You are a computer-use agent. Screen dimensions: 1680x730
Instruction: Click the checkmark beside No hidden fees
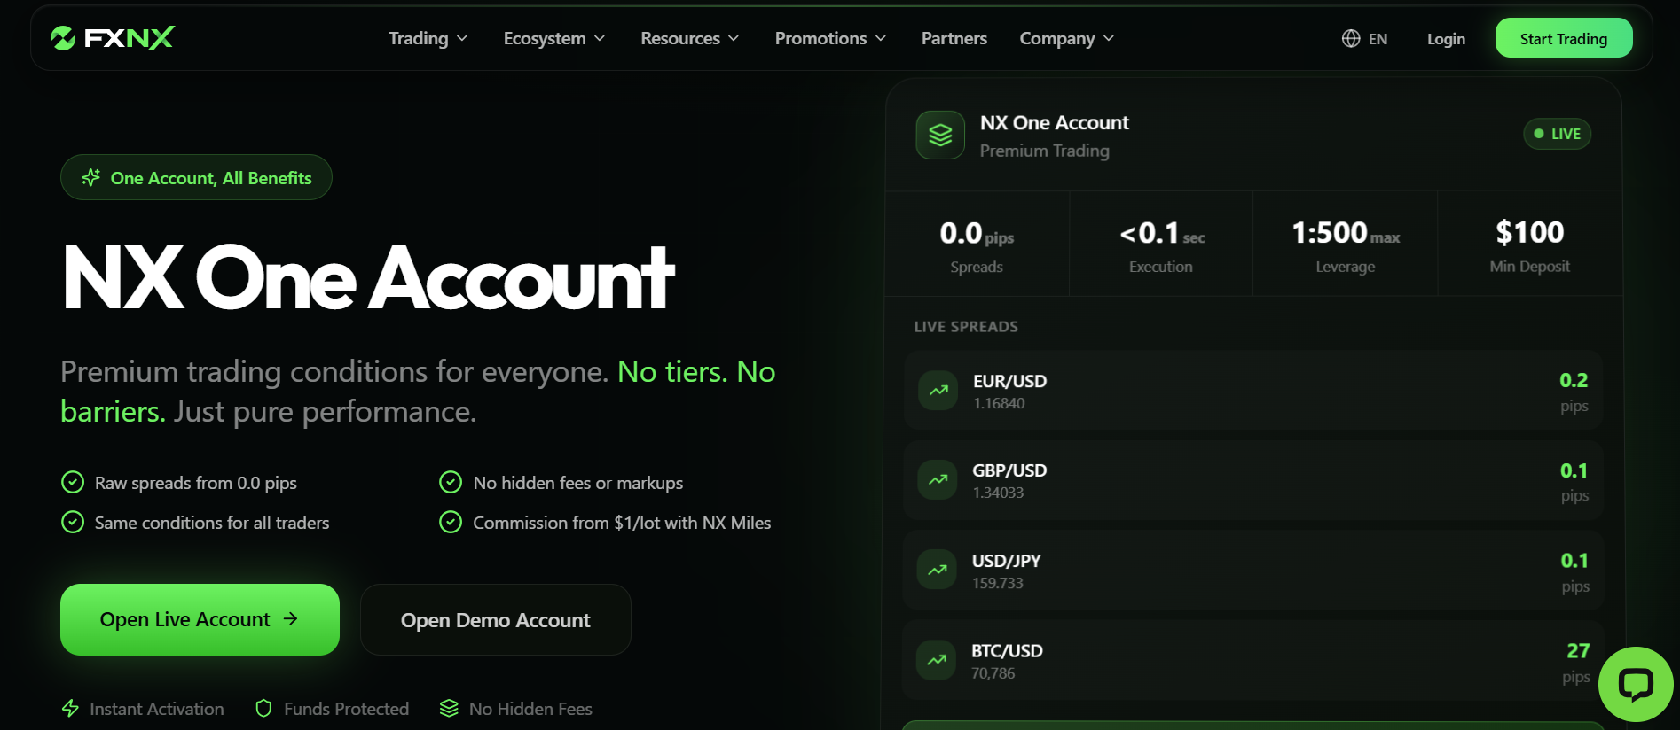(451, 482)
